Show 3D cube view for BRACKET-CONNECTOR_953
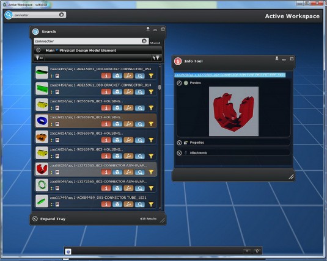The image size is (327, 261). tap(117, 76)
